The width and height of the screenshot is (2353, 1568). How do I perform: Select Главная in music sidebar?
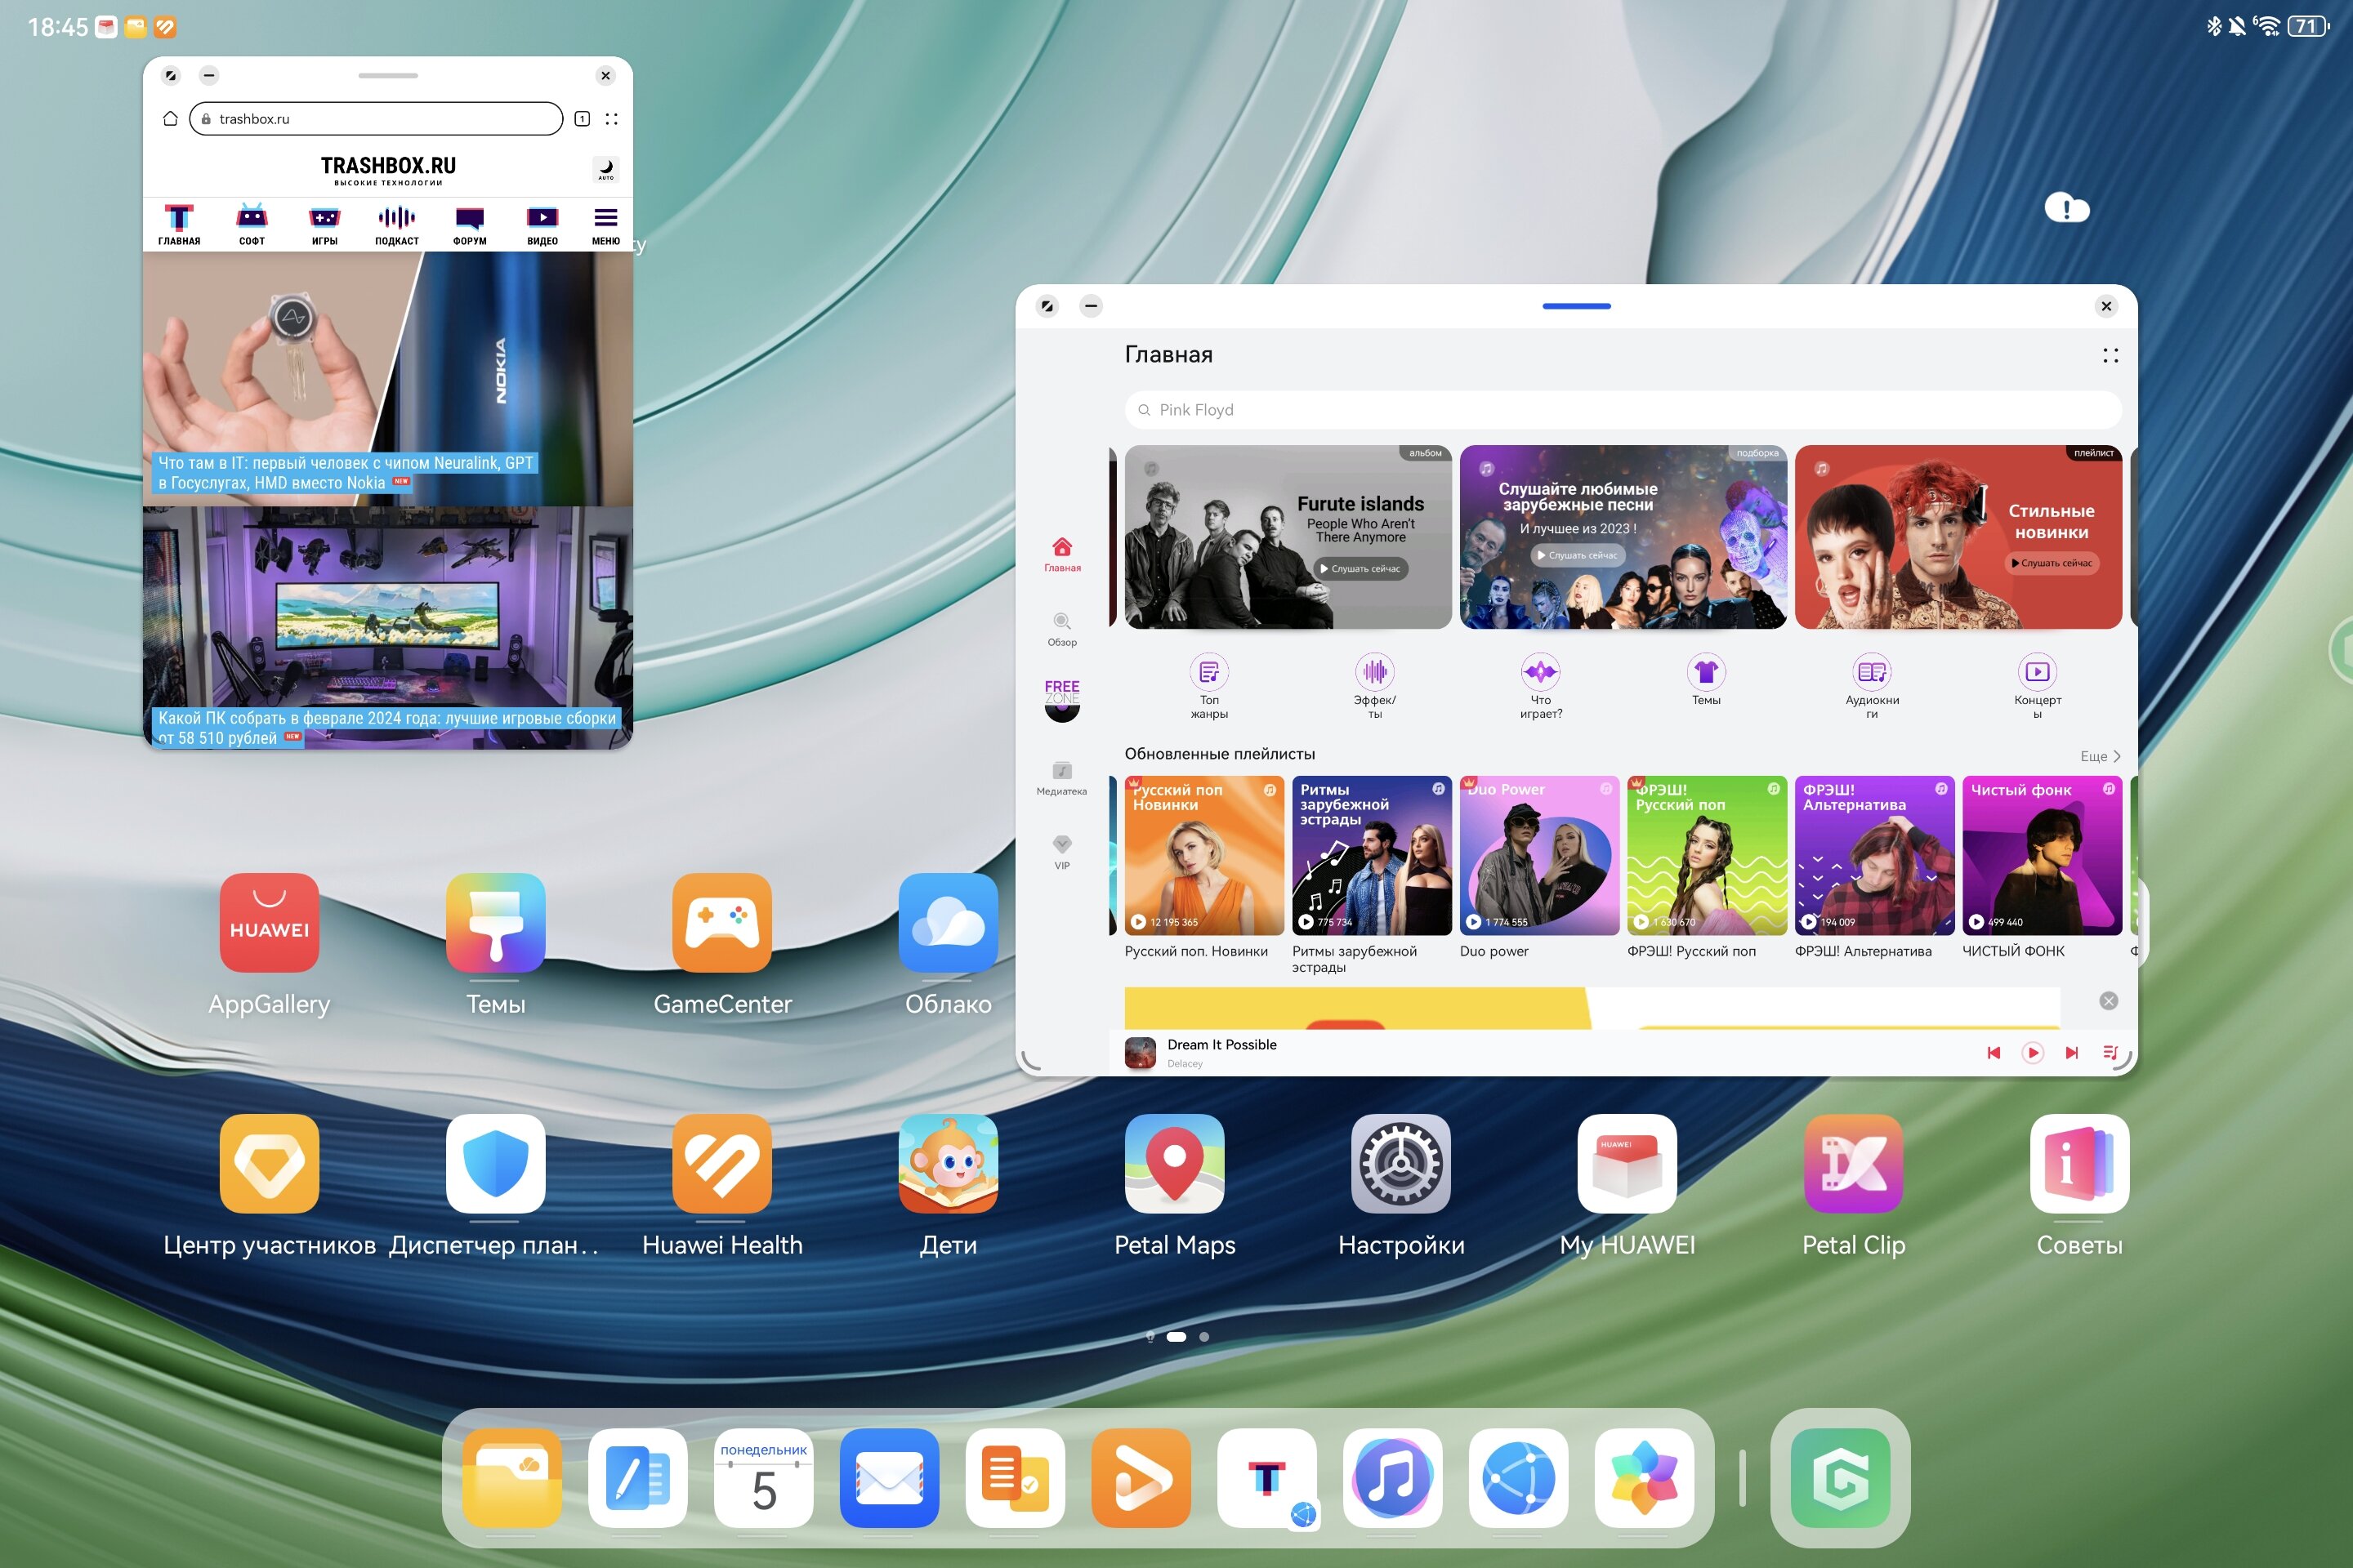[1061, 554]
